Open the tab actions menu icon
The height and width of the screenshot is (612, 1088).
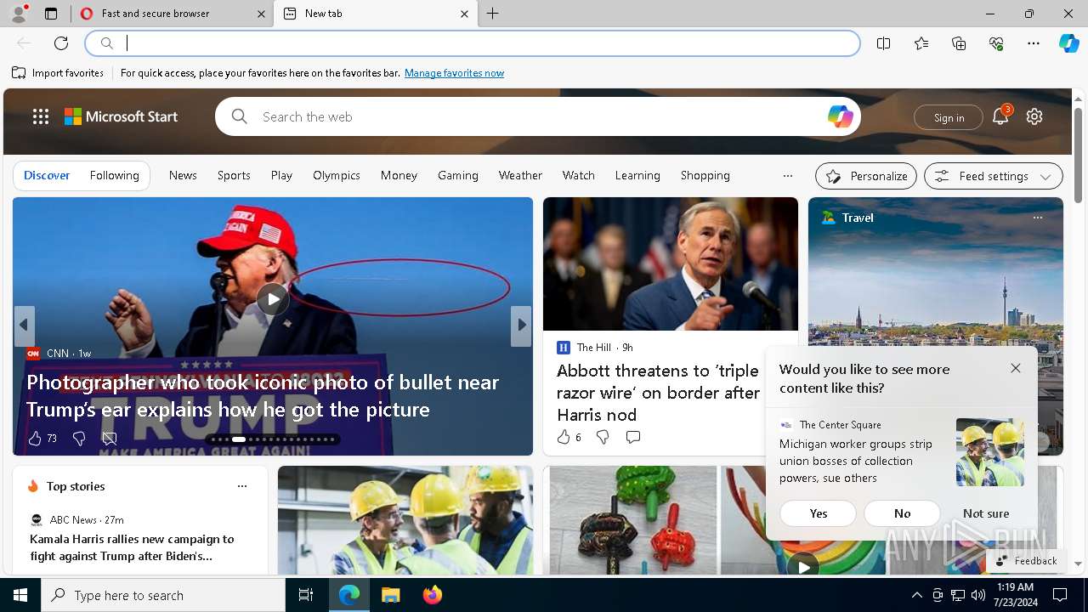(x=51, y=14)
